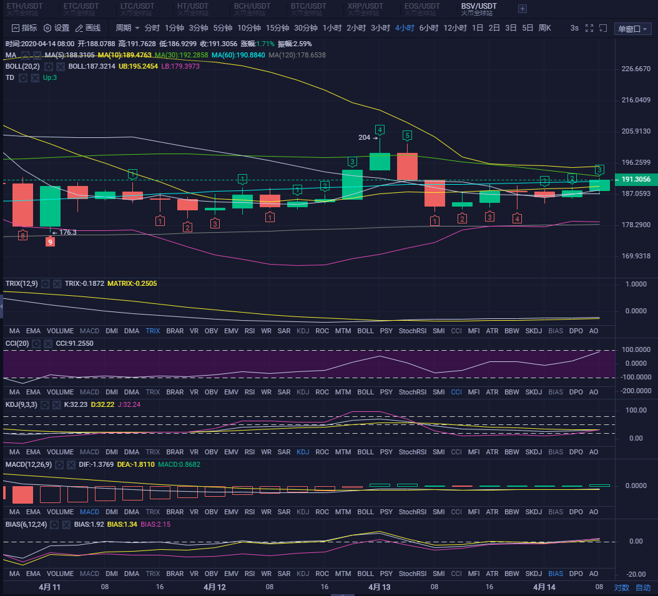
Task: Switch to the BTC/USDT tab
Action: point(308,9)
